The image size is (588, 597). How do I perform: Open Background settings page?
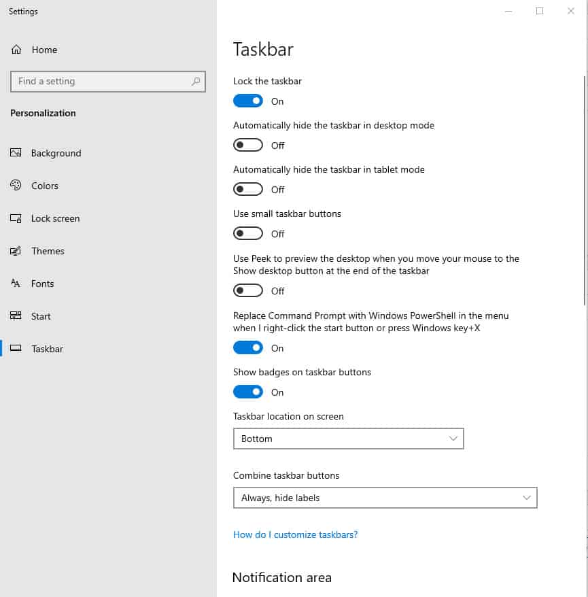56,153
